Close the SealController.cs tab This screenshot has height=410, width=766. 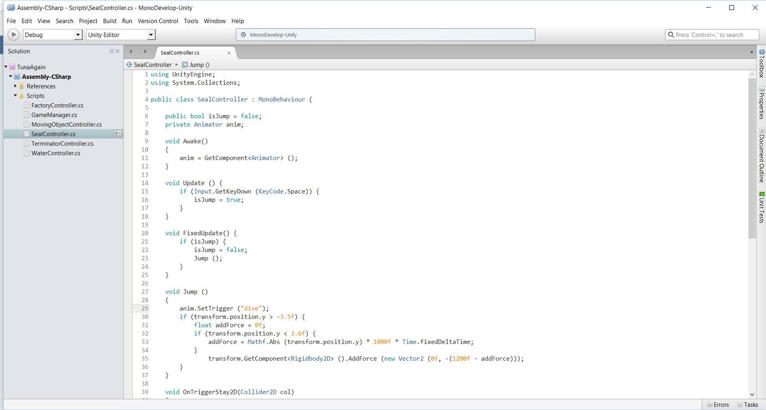(229, 53)
